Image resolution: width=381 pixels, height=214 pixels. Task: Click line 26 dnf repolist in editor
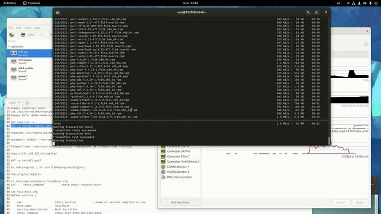click(x=23, y=122)
